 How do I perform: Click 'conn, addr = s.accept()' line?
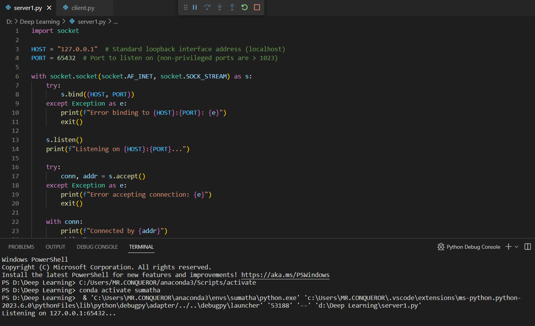(103, 176)
